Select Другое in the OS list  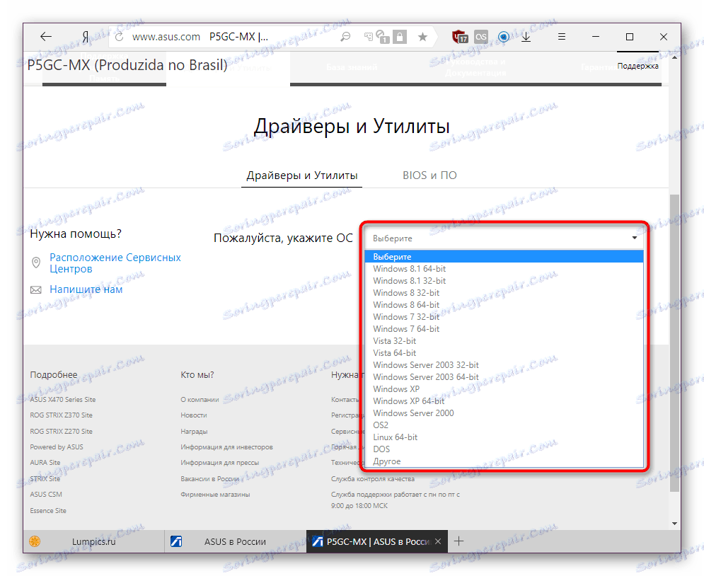click(x=504, y=461)
